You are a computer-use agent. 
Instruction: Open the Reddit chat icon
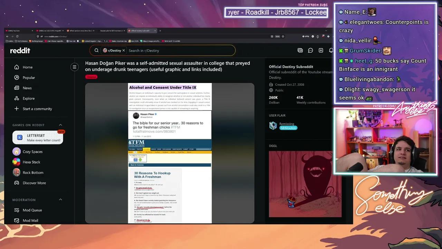pos(310,50)
